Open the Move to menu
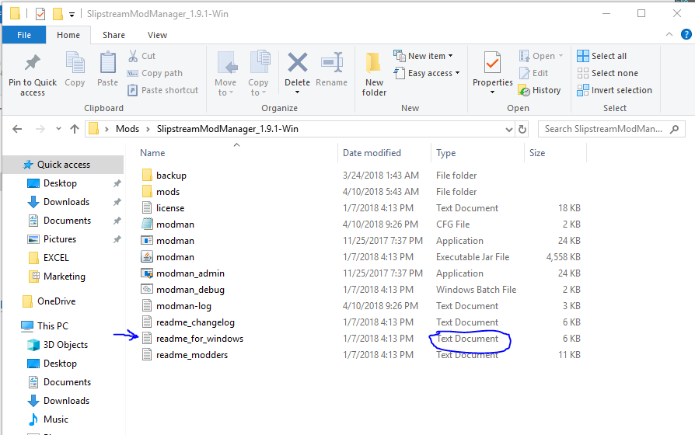Image resolution: width=695 pixels, height=435 pixels. tap(225, 74)
